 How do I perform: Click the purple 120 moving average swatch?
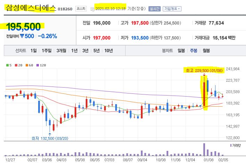[38, 65]
